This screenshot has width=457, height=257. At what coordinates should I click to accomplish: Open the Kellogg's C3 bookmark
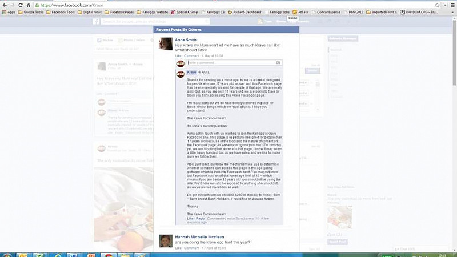[213, 12]
